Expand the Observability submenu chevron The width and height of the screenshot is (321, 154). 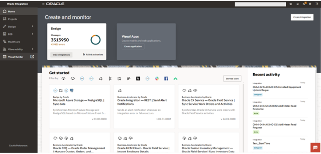point(32,49)
